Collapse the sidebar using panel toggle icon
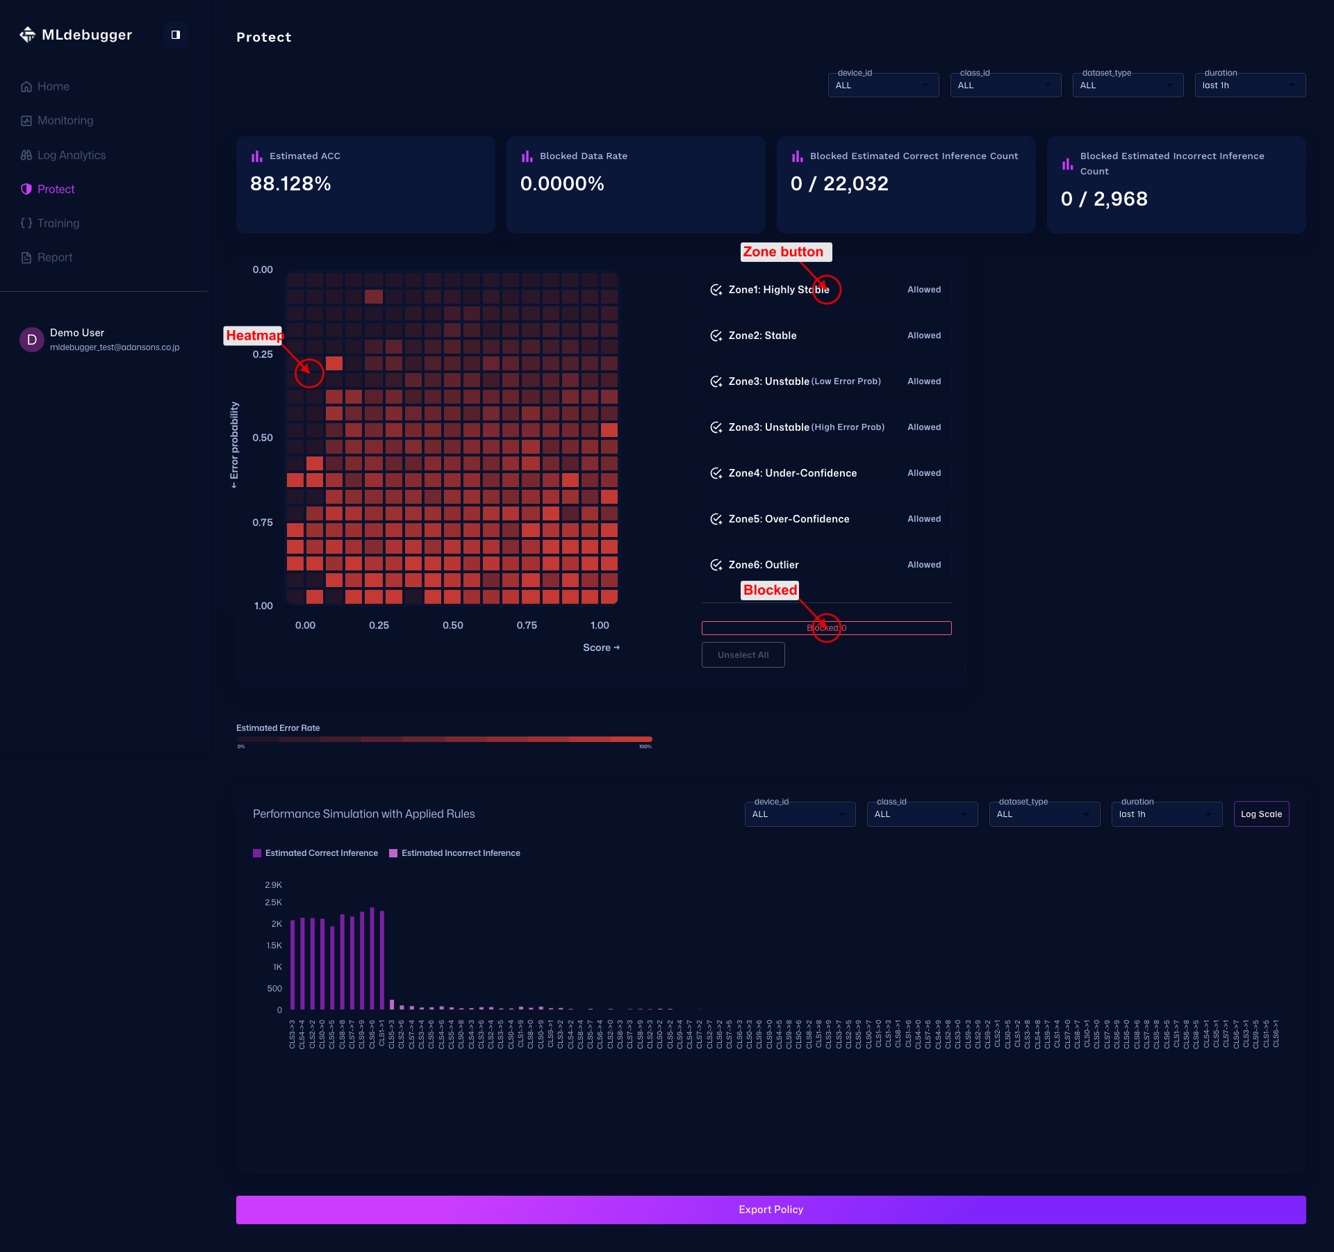Viewport: 1334px width, 1252px height. 176,35
